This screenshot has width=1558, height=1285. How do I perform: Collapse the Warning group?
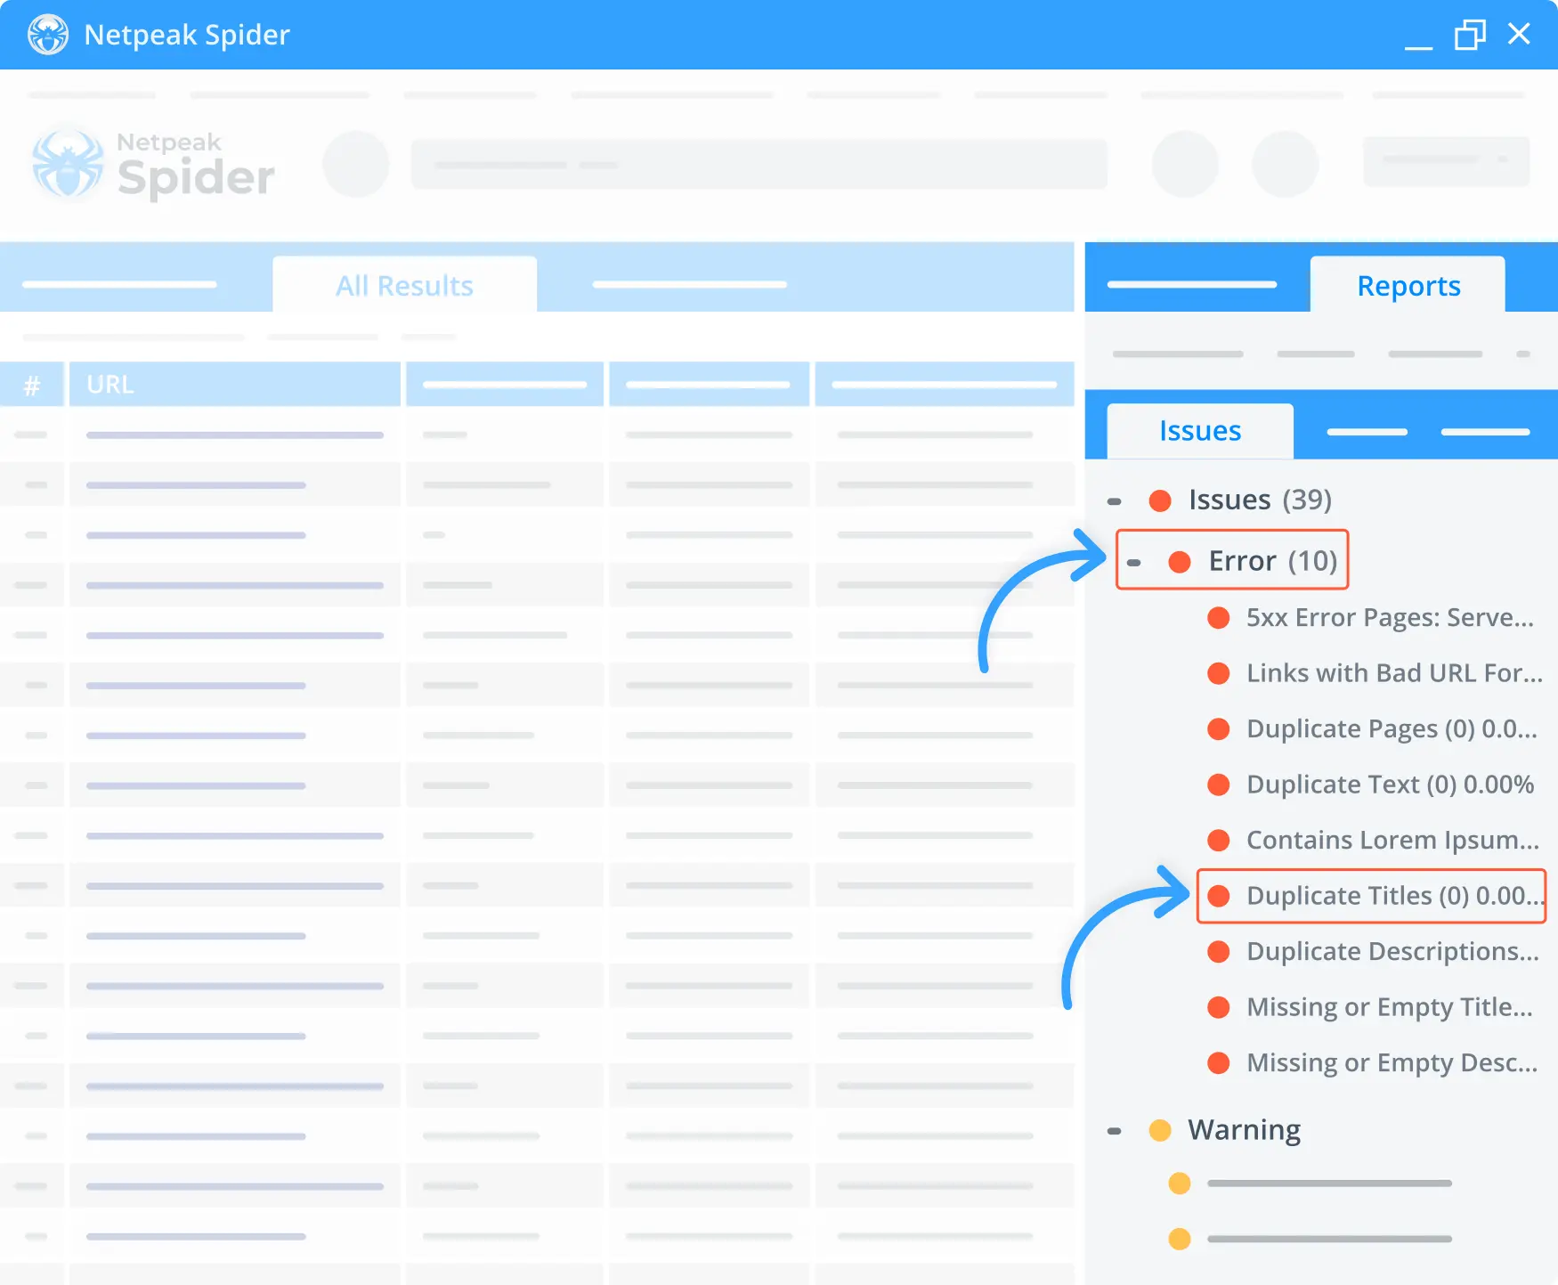1114,1131
